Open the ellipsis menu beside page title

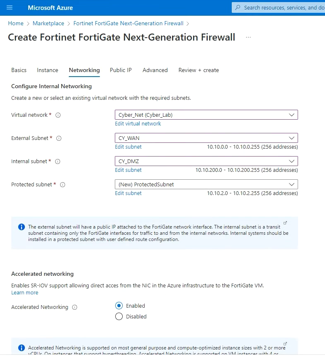pyautogui.click(x=248, y=37)
